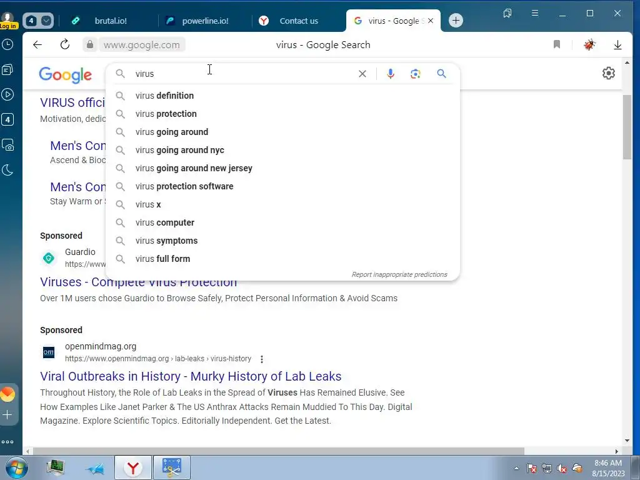Open options dots beside openmindmag URL
The image size is (640, 480).
(x=262, y=359)
